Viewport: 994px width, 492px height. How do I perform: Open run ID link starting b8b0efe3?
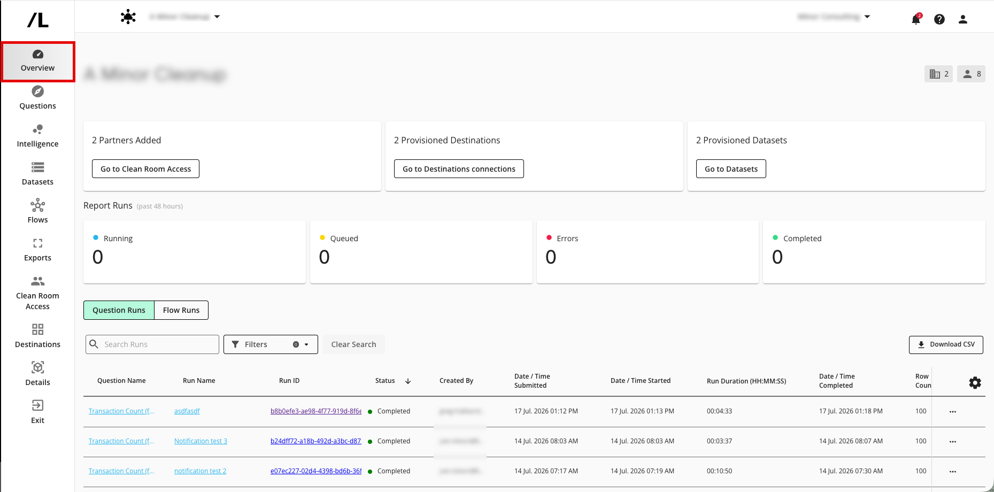pos(316,411)
